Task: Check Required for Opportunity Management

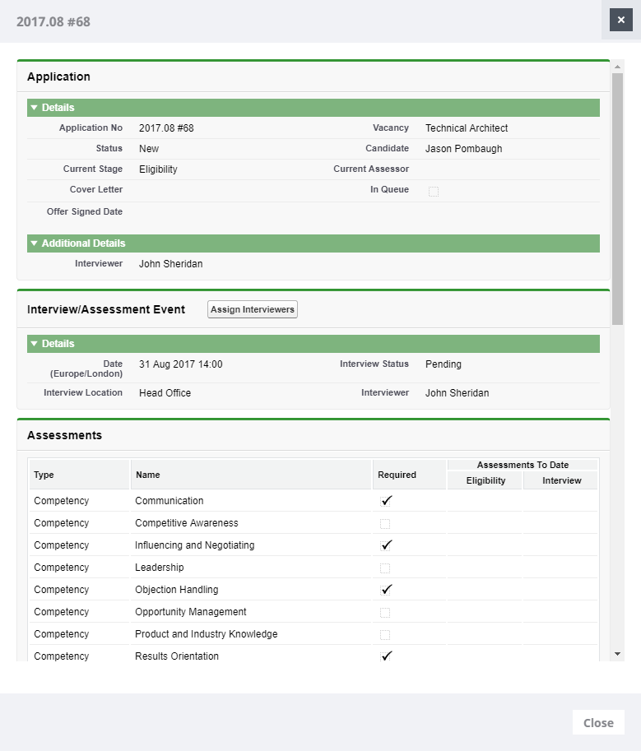Action: [385, 613]
